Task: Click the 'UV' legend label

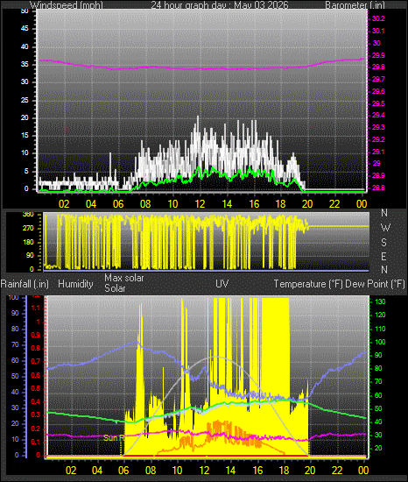Action: click(222, 283)
